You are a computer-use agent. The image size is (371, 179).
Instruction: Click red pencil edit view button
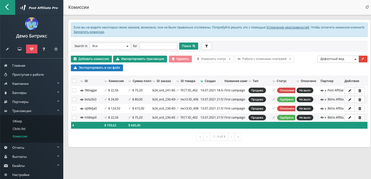[x=363, y=59]
